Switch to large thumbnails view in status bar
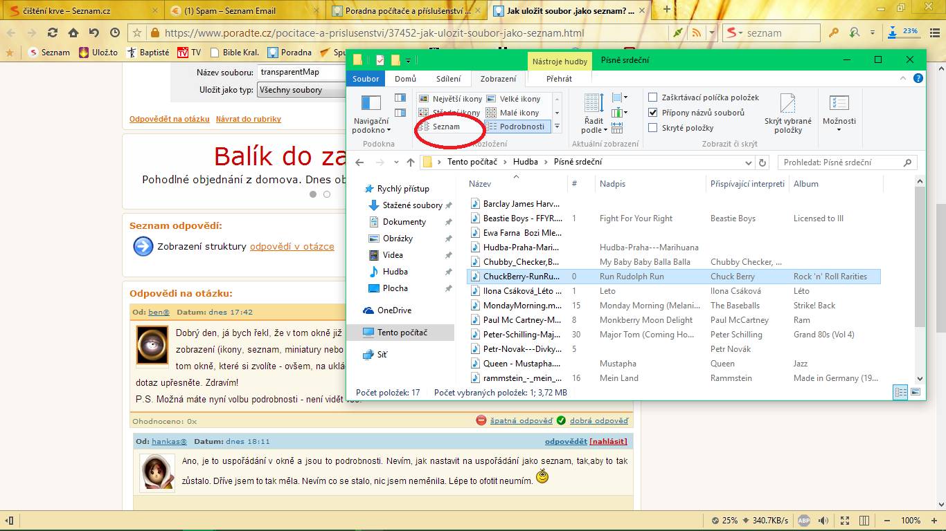Screen dimensions: 946x531 coord(915,392)
